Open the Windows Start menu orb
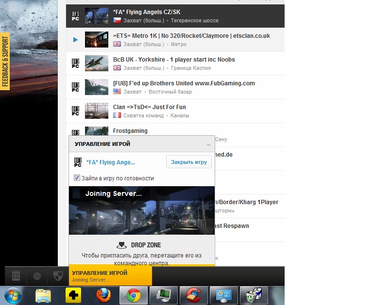This screenshot has height=305, width=373. [13, 295]
